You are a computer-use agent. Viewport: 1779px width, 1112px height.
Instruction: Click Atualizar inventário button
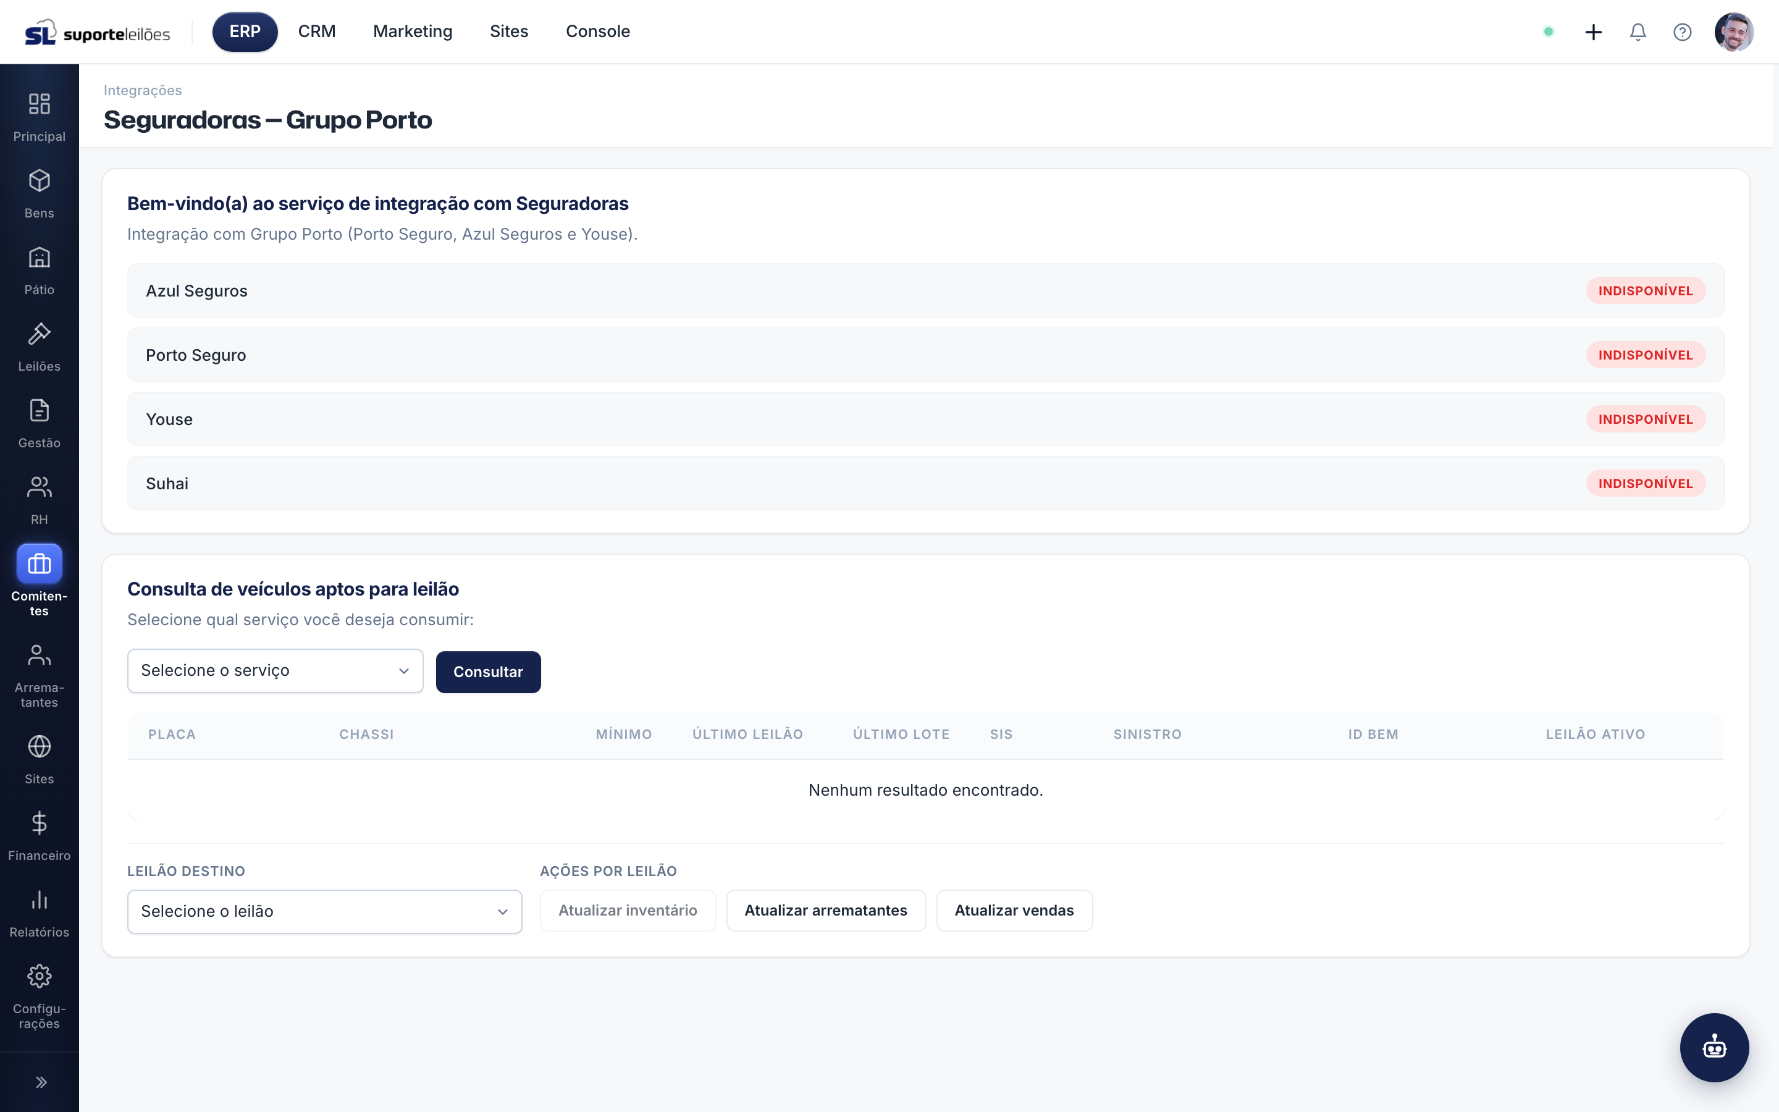click(628, 911)
